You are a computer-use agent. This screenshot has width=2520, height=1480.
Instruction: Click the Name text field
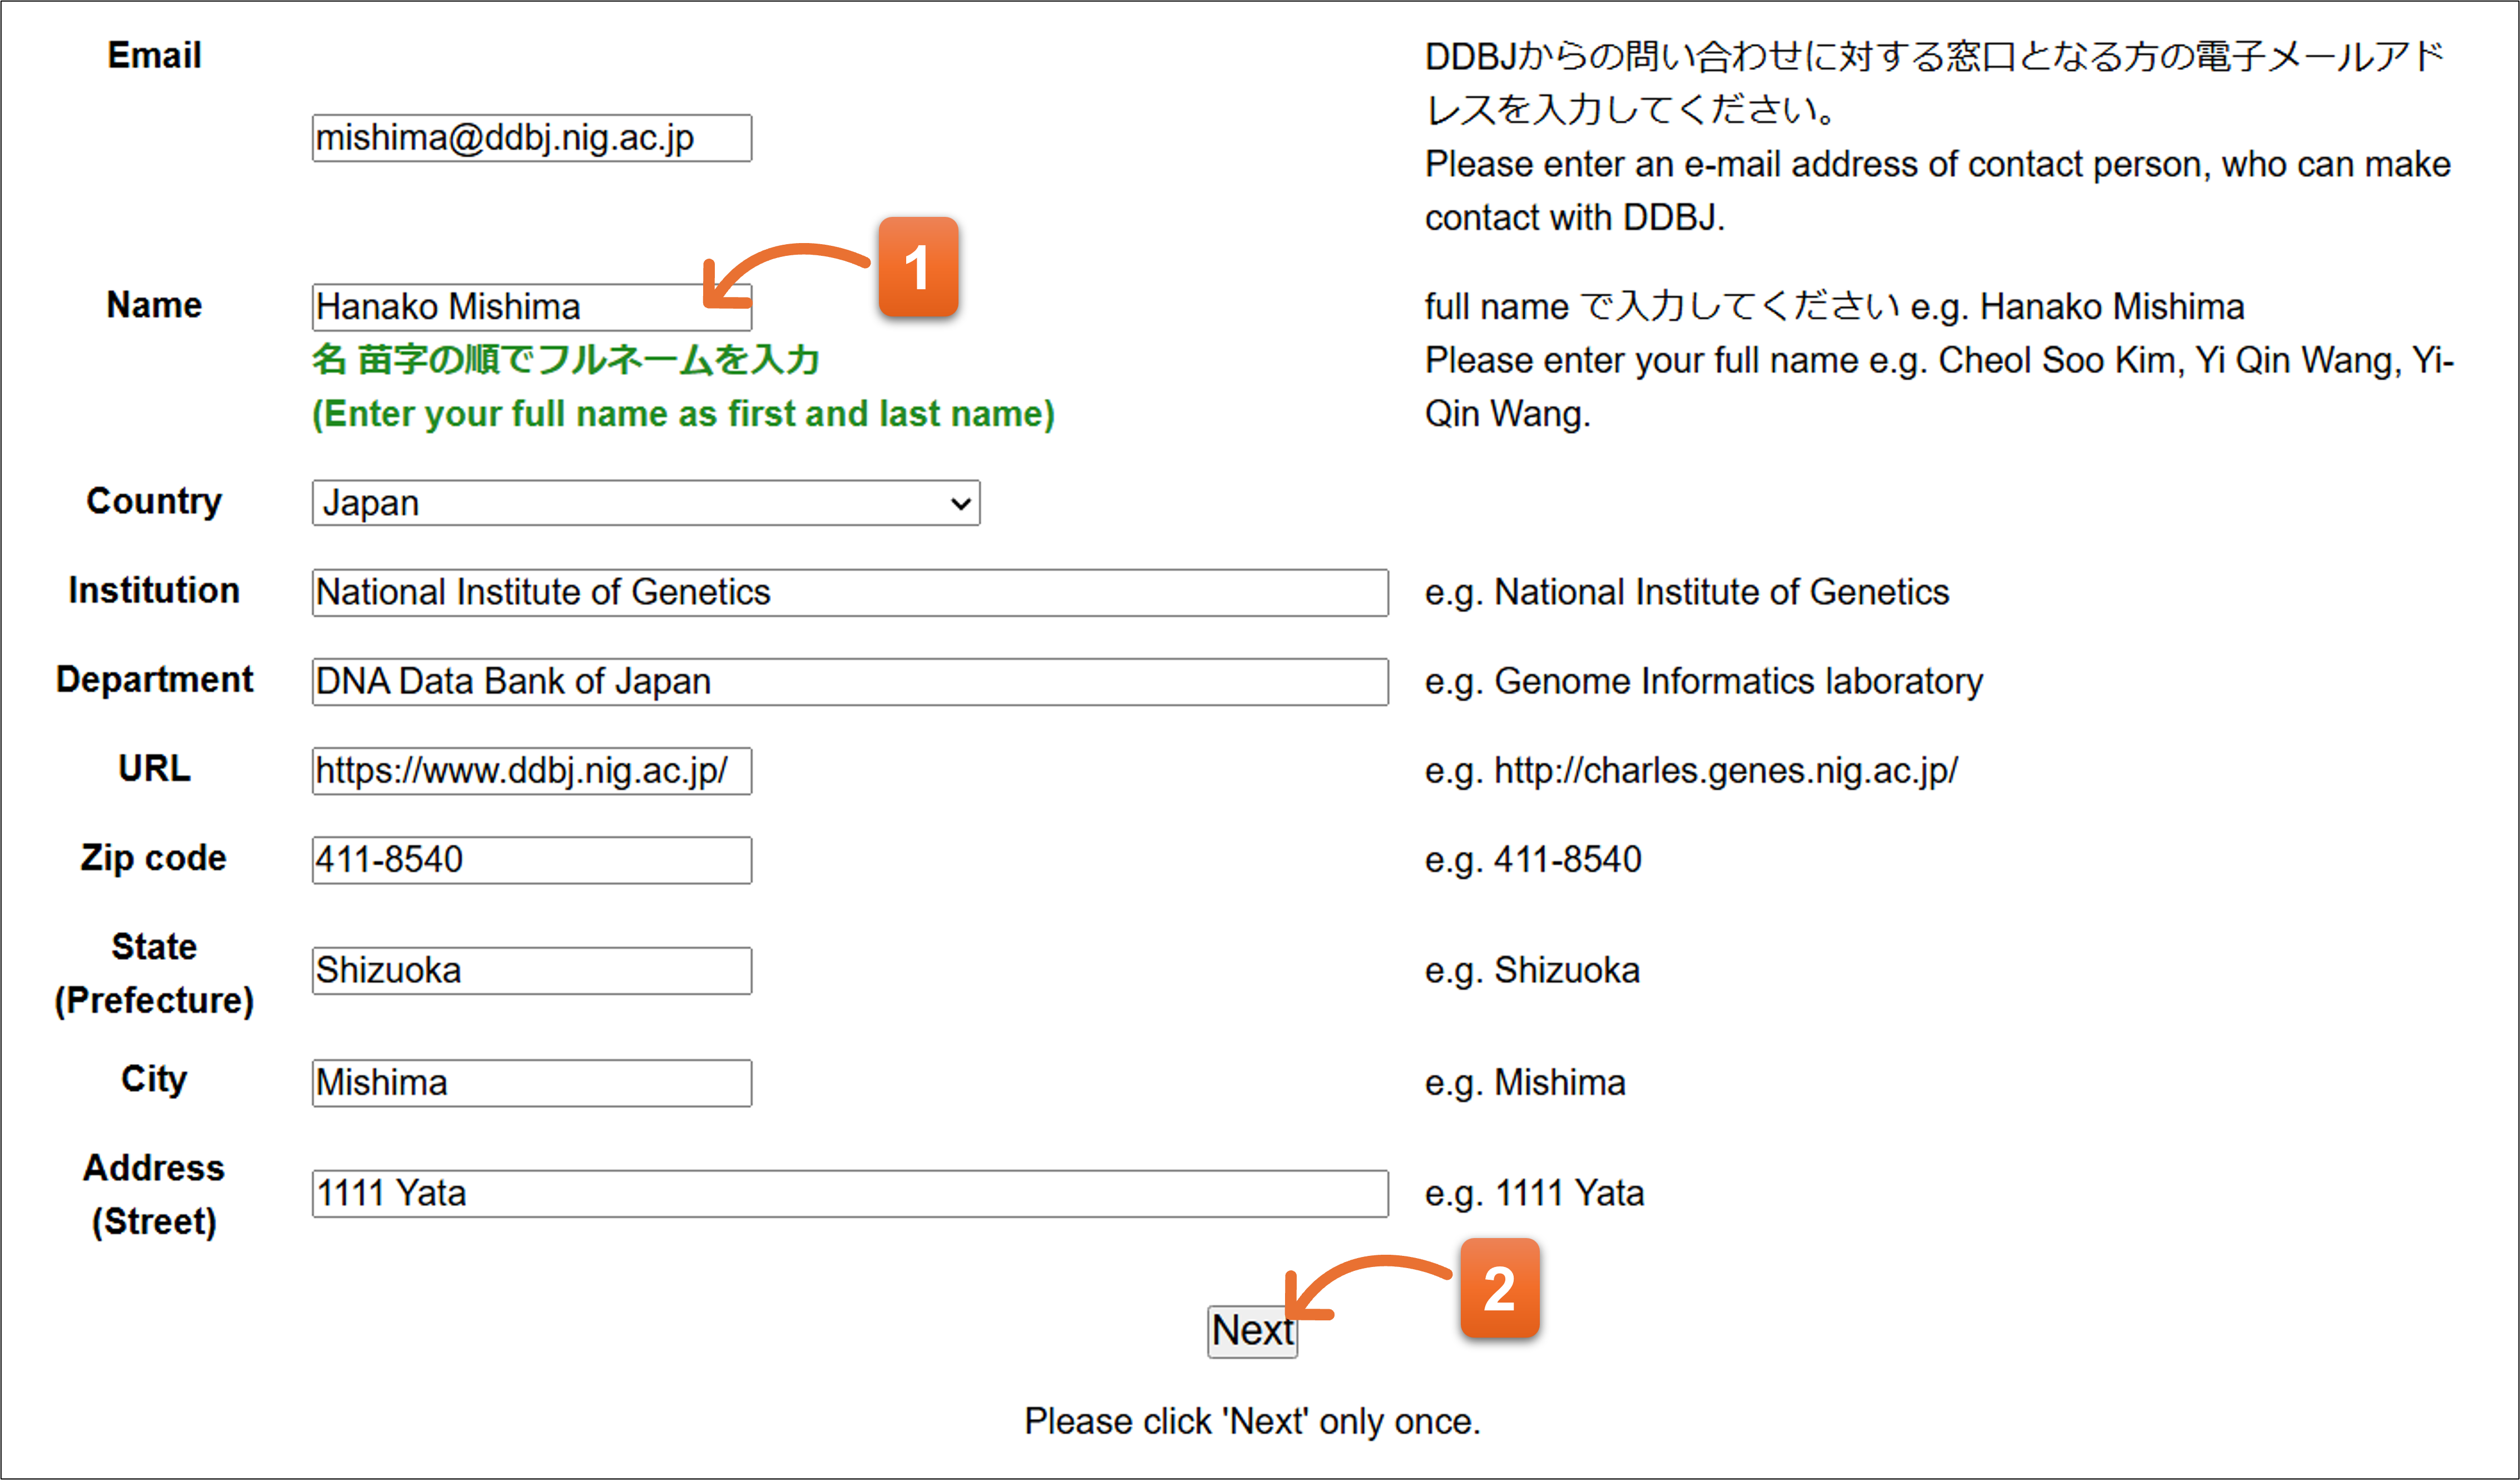[x=500, y=307]
